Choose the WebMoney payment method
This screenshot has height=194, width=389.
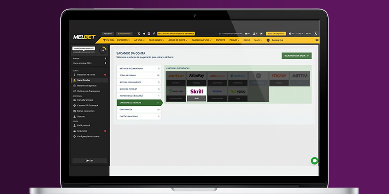tap(238, 79)
